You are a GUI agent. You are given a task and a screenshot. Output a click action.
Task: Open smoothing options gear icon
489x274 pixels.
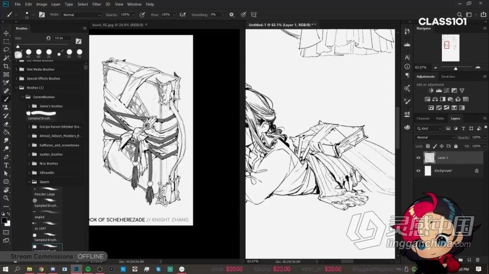click(x=231, y=14)
